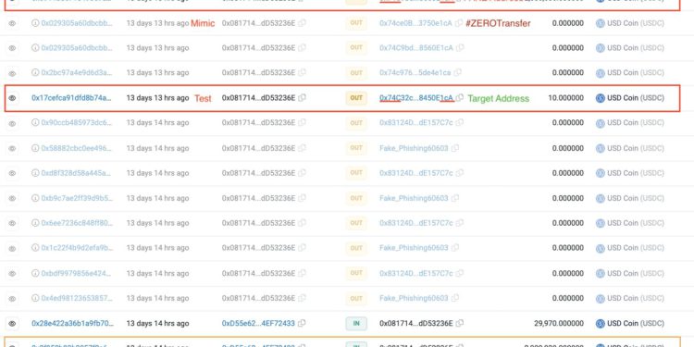Click the USDC token icon in the 10.000000 row

coord(601,98)
